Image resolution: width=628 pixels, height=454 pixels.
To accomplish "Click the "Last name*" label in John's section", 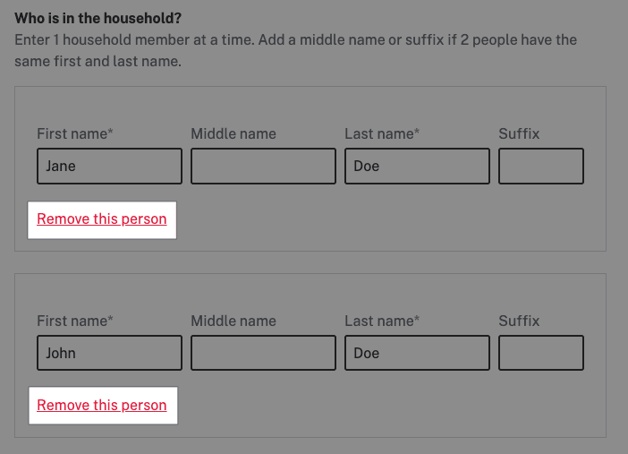I will tap(382, 321).
